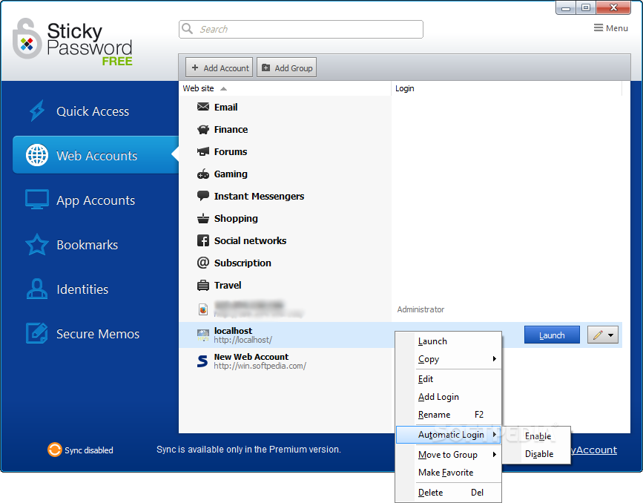Open the Quick Access section
Screen dimensions: 643x503
93,111
